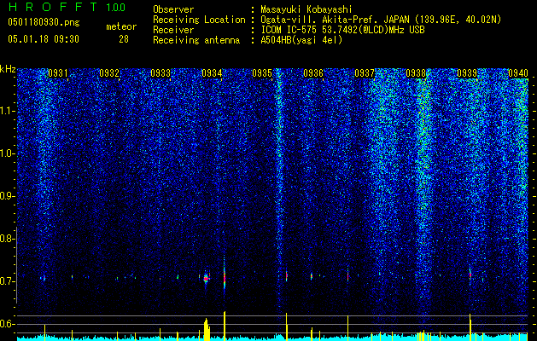Click the 0937 time marker
Screen dimensions: 537x341
(x=365, y=72)
